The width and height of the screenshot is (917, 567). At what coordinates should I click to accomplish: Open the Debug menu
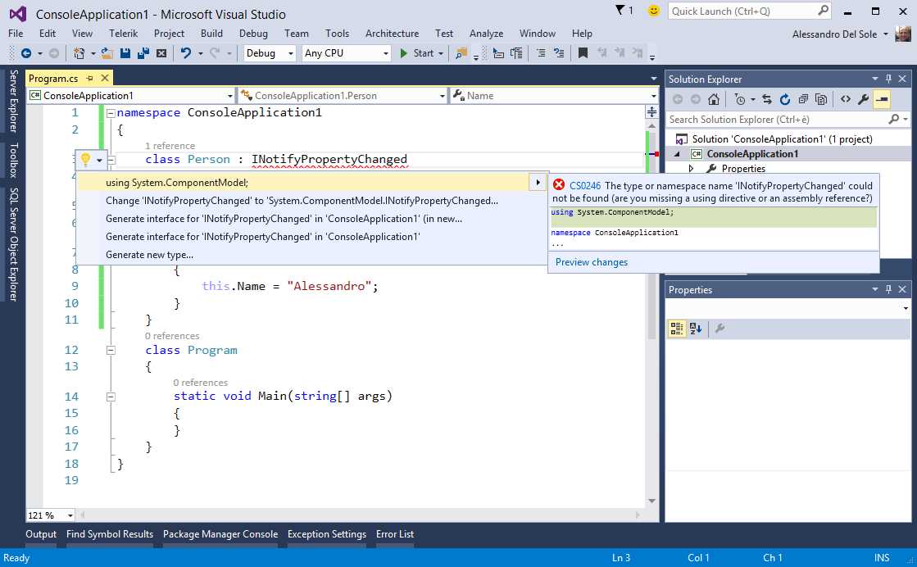coord(253,34)
